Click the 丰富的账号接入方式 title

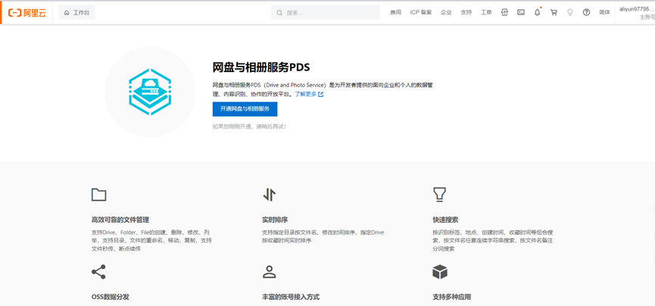point(291,297)
